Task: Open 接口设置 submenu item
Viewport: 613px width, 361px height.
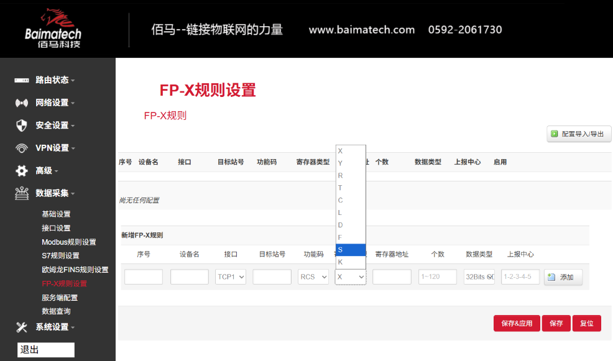Action: tap(56, 228)
